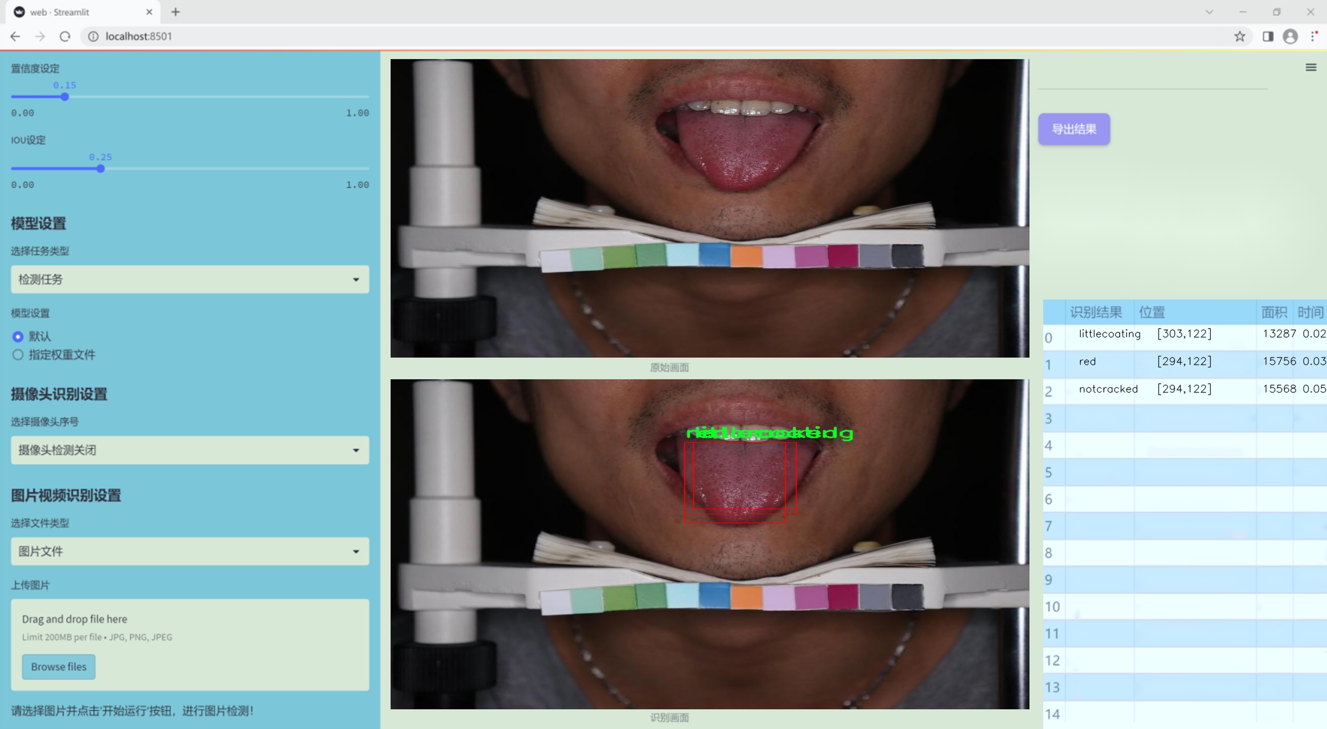Click the drag and drop upload area
This screenshot has height=729, width=1327.
pyautogui.click(x=190, y=644)
